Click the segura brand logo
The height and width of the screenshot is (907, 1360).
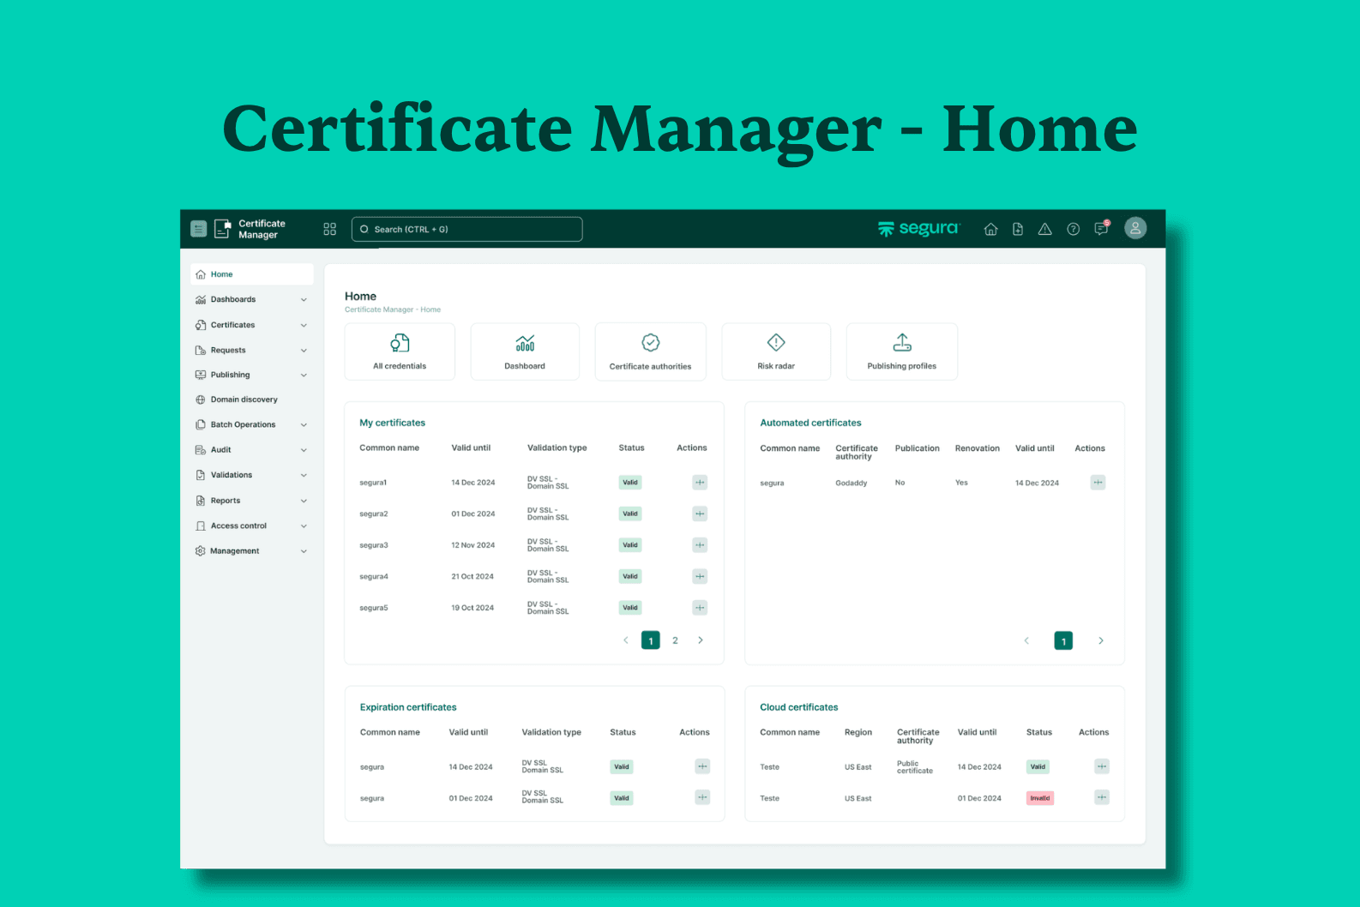(x=918, y=229)
